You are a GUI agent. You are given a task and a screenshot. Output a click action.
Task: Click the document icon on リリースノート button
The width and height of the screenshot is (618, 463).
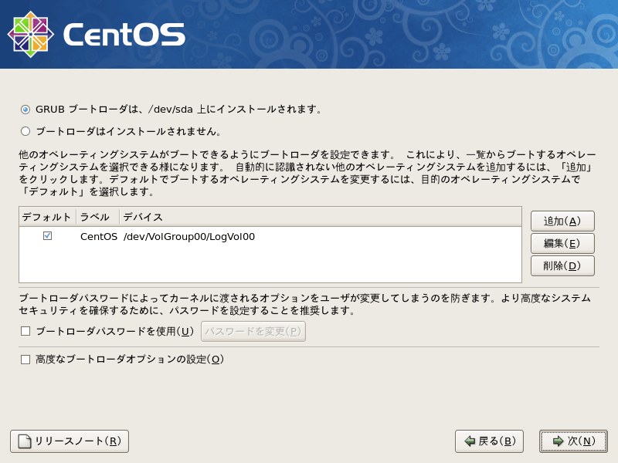23,441
